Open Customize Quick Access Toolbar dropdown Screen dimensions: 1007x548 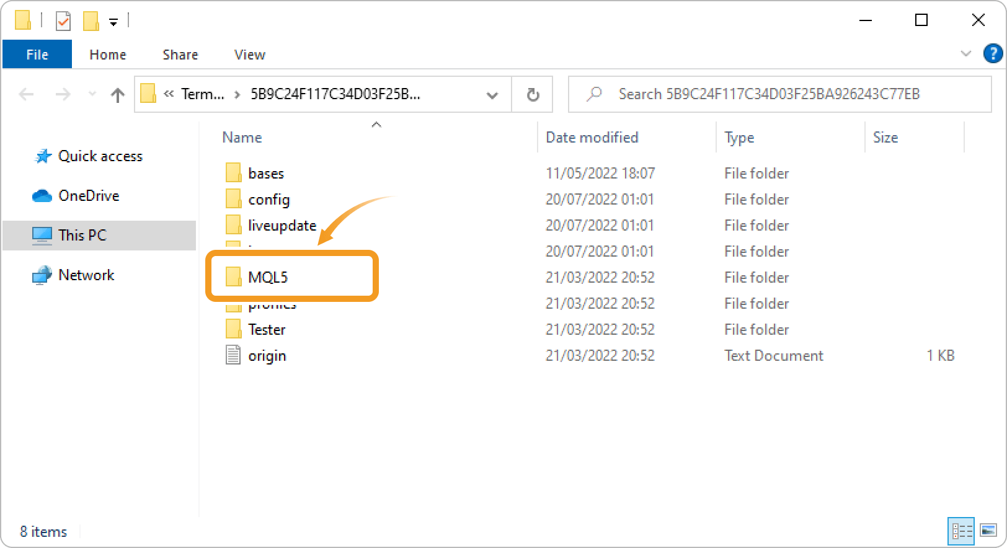113,22
